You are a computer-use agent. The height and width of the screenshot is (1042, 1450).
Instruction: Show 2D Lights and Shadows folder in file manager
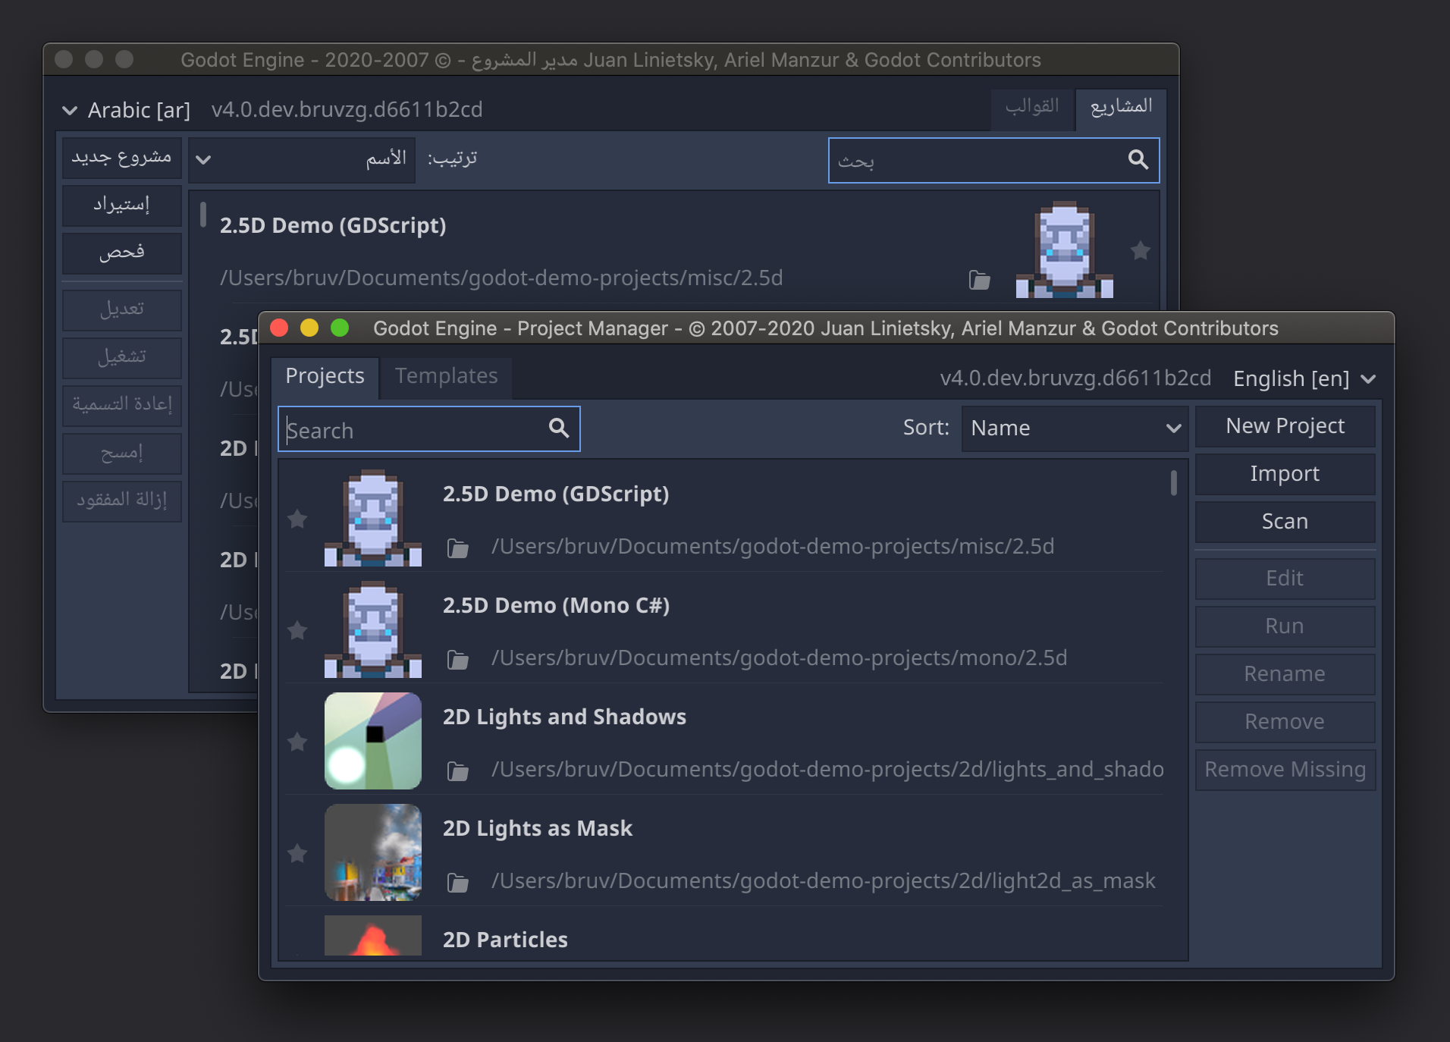tap(457, 771)
